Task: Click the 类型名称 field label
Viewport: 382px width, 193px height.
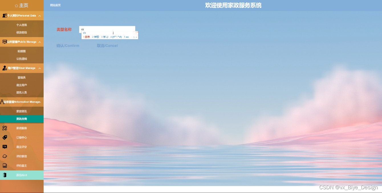Action: click(64, 29)
